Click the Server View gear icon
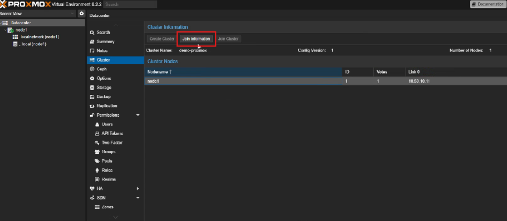Screen dimensions: 507x221 [82, 13]
